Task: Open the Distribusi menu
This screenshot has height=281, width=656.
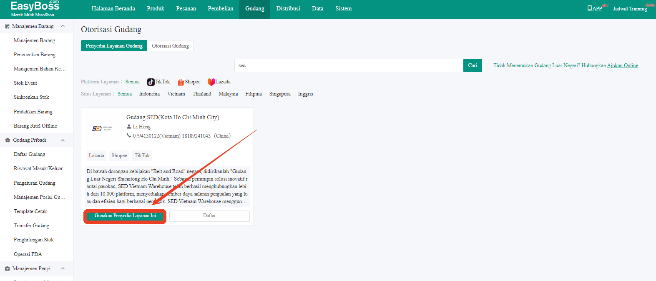Action: pyautogui.click(x=288, y=9)
